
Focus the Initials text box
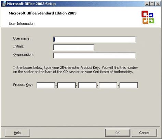click(73, 48)
